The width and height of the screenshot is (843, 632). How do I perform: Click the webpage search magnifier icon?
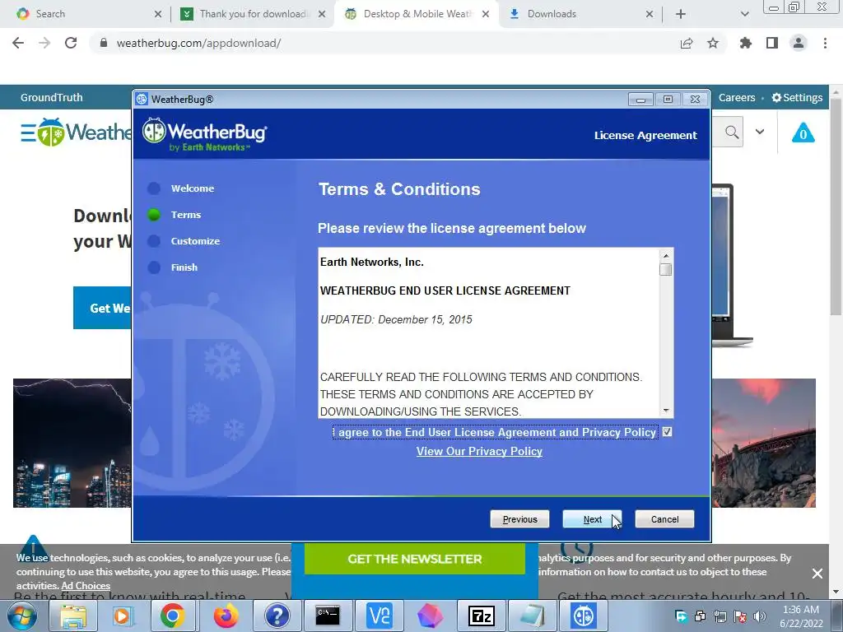click(731, 132)
